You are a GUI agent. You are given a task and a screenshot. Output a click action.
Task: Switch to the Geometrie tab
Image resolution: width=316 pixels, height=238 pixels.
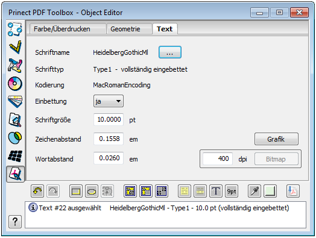click(x=130, y=29)
